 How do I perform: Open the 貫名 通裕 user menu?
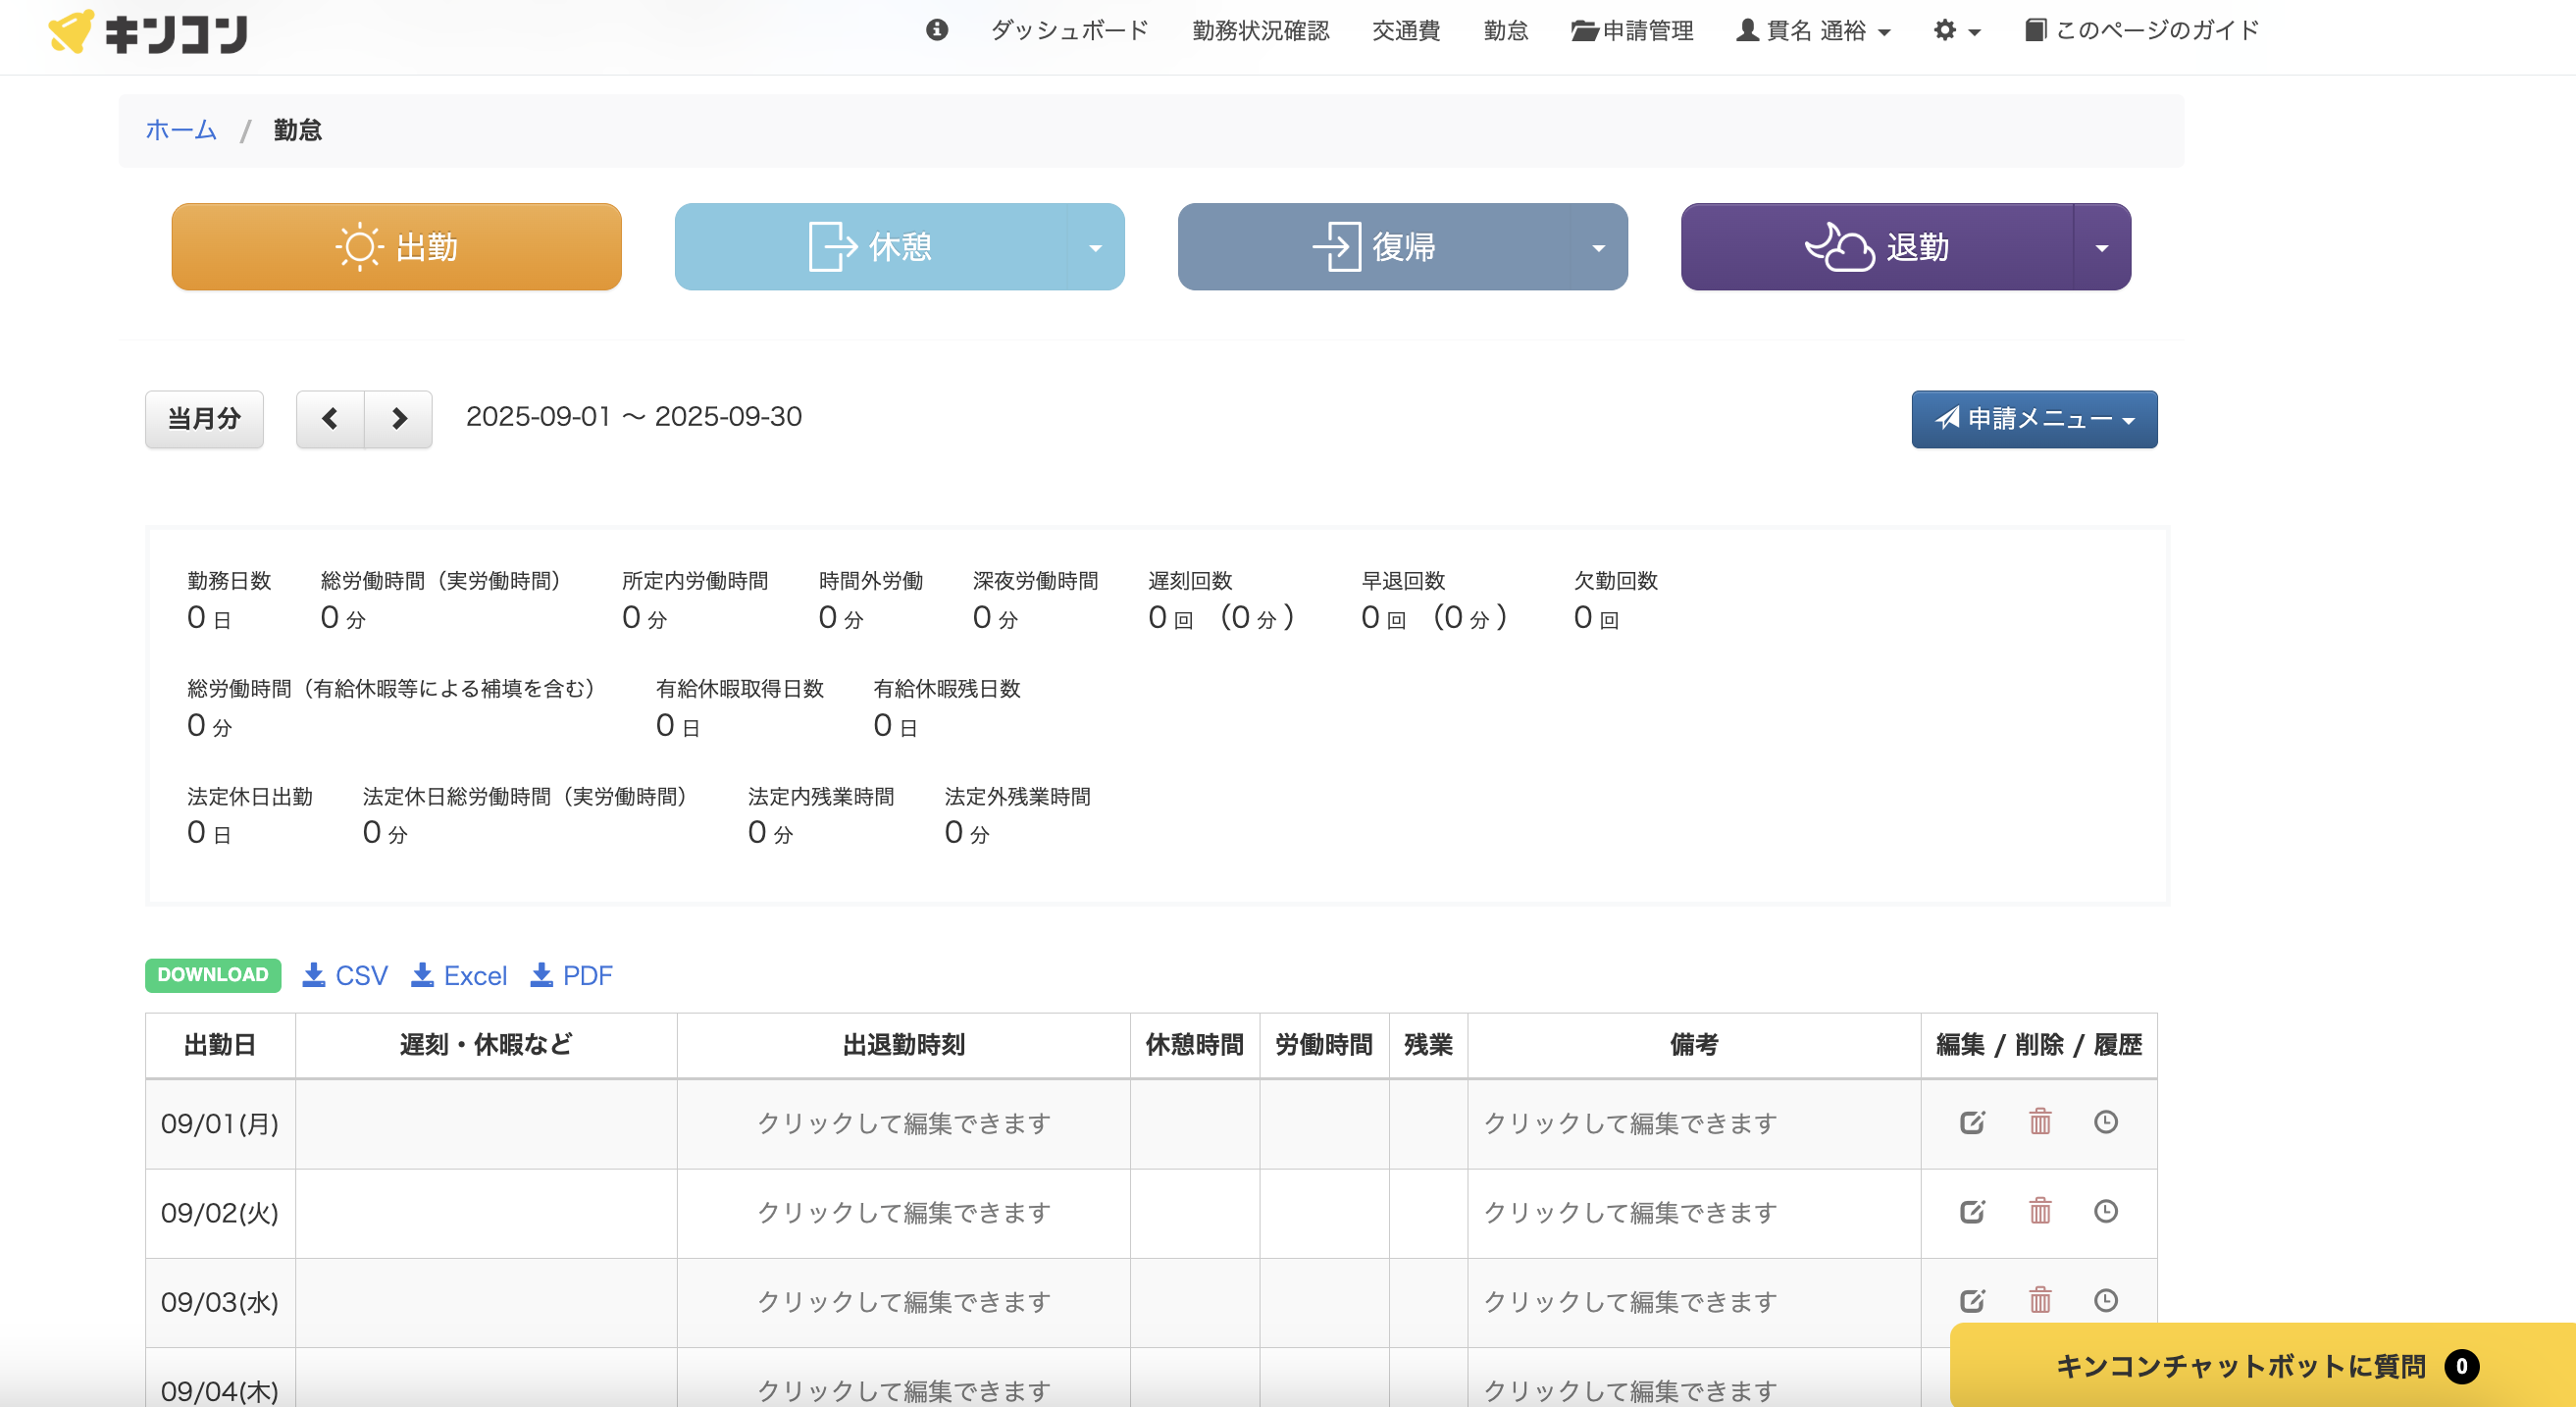1813,30
